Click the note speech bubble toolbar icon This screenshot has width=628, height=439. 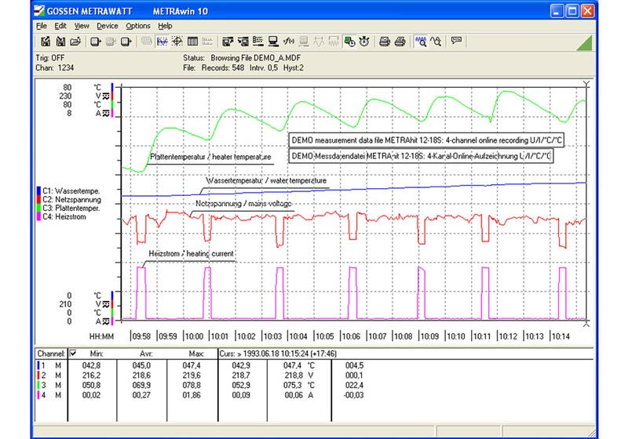(x=456, y=41)
